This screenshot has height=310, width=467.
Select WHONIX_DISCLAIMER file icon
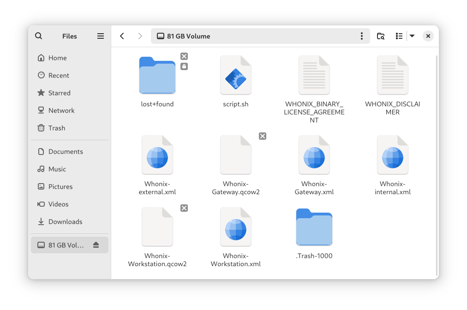click(x=393, y=75)
